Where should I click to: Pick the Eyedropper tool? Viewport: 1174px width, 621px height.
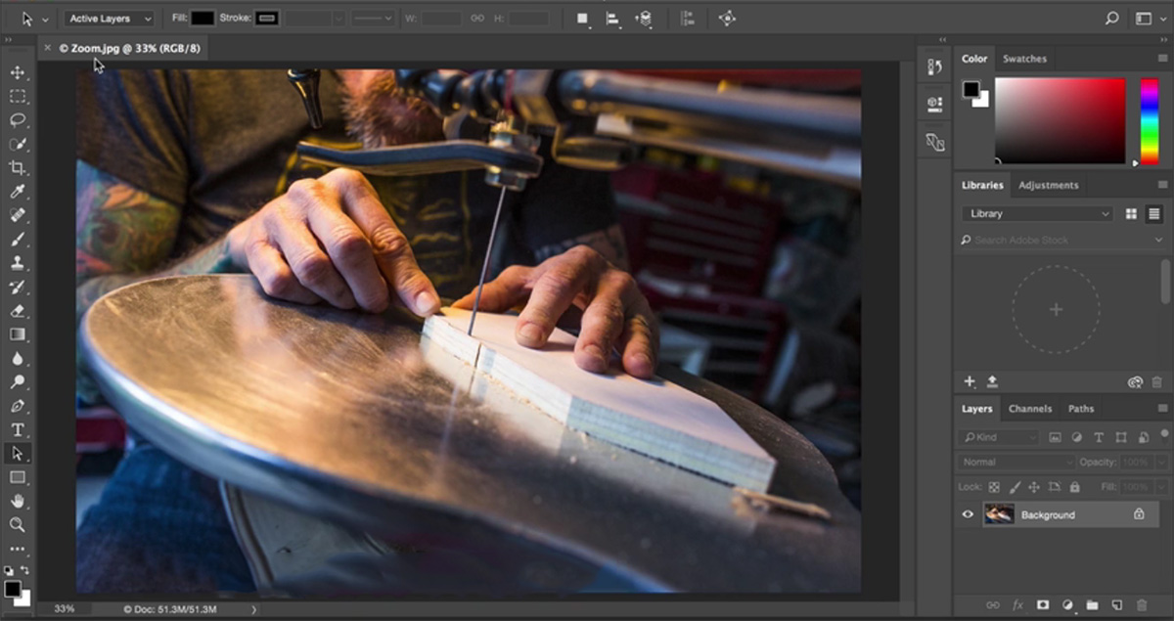(x=18, y=192)
